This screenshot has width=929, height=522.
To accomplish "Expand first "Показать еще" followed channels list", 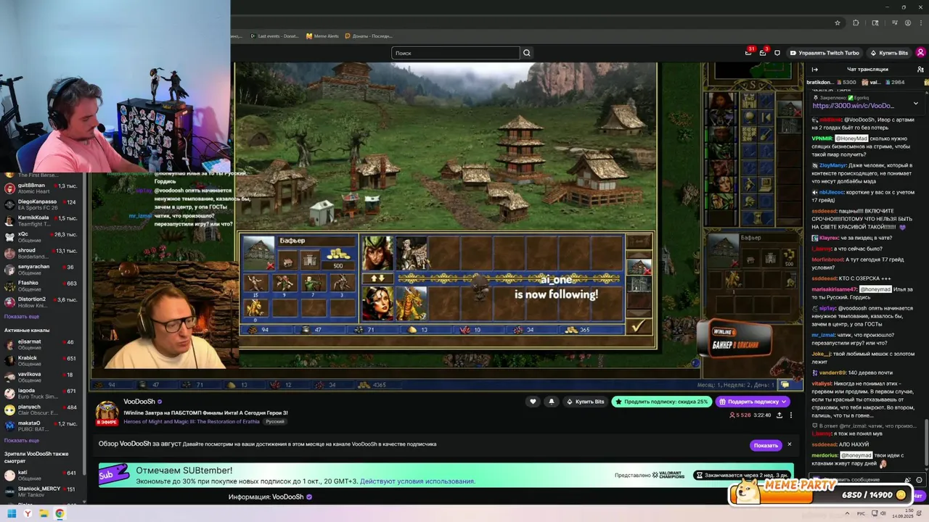I will coord(22,317).
